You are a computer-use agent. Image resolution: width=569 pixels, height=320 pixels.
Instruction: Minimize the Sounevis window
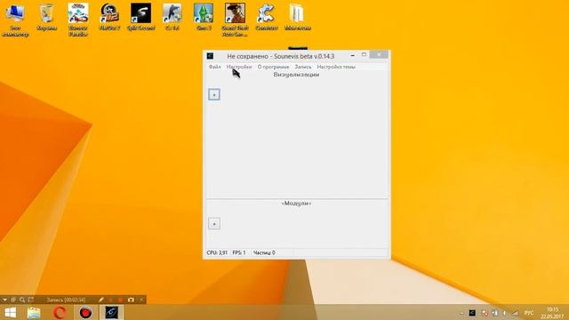point(353,55)
